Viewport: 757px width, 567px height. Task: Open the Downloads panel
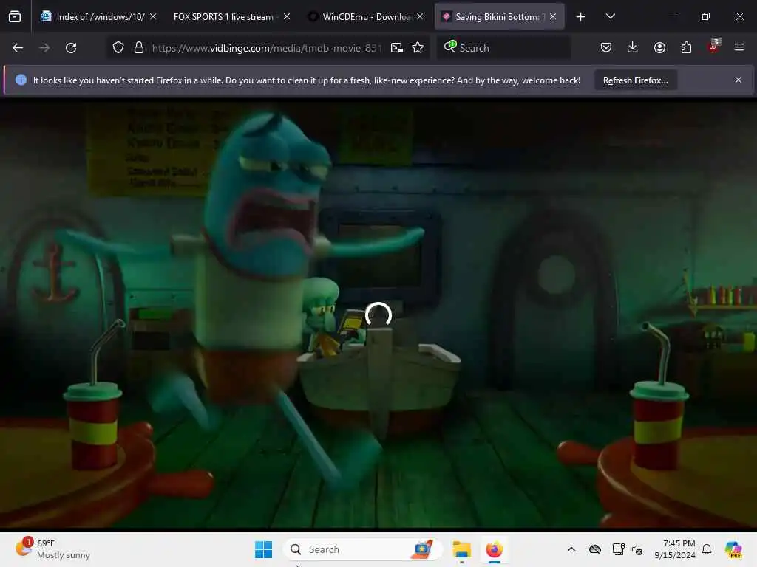coord(633,47)
